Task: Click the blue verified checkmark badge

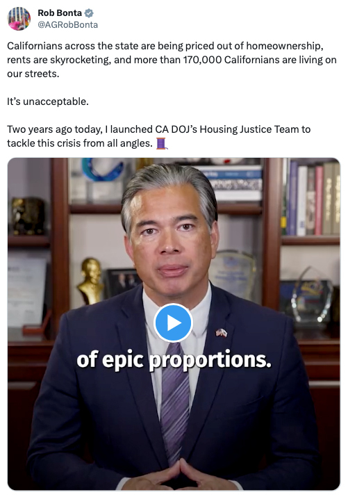Action: pyautogui.click(x=89, y=13)
